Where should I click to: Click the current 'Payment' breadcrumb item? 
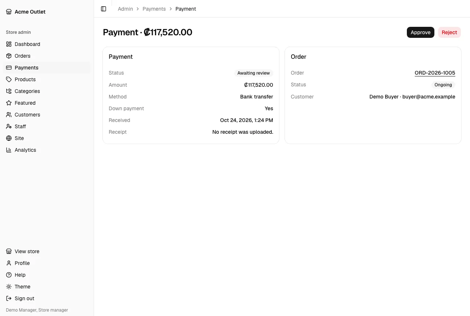click(x=186, y=9)
